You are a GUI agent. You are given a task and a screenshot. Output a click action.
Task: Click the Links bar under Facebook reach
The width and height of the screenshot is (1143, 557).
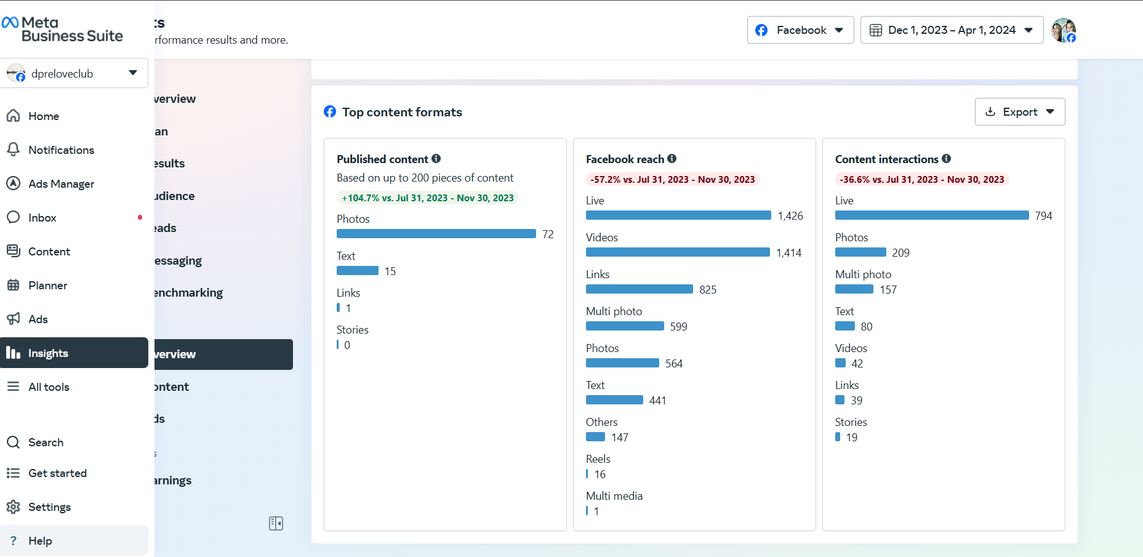[x=640, y=289]
